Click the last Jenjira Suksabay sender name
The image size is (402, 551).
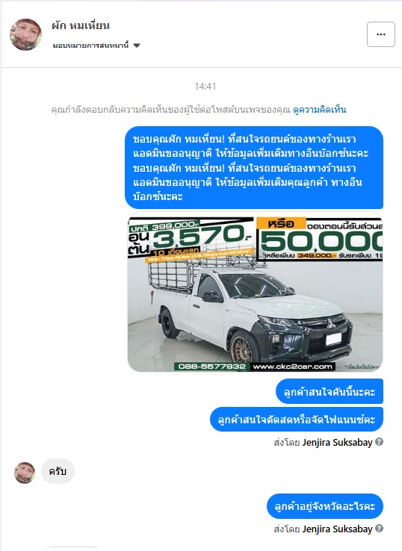click(337, 529)
